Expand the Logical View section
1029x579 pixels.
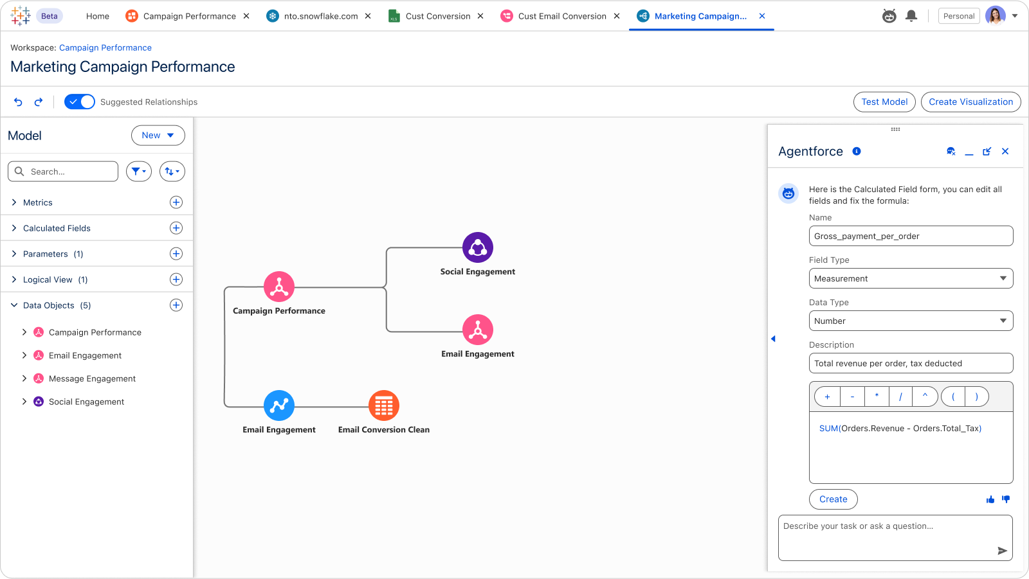(x=14, y=280)
